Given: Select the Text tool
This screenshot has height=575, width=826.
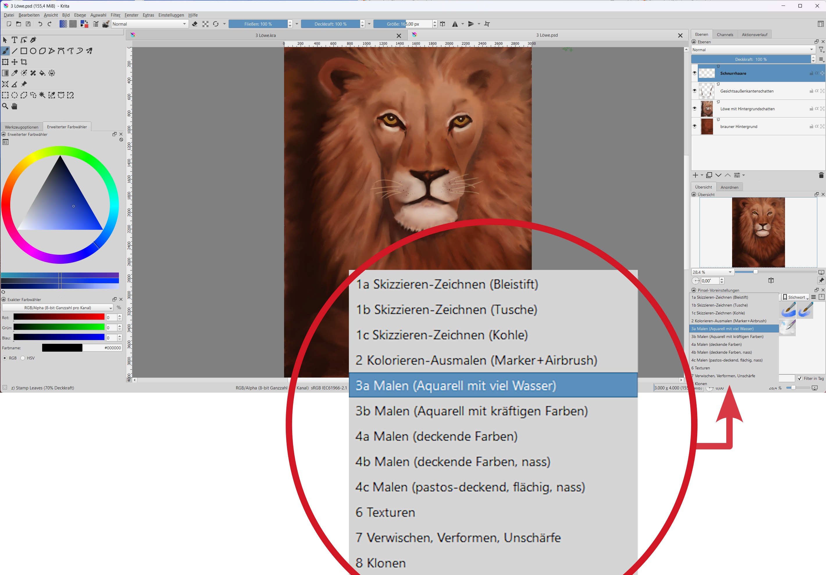Looking at the screenshot, I should pyautogui.click(x=14, y=40).
